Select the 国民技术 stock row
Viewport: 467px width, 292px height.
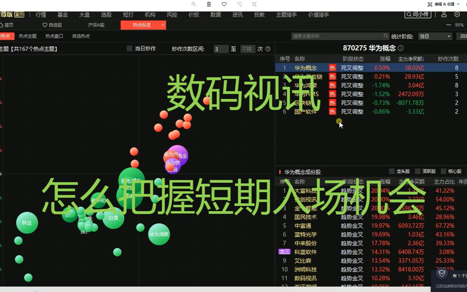tap(371, 217)
